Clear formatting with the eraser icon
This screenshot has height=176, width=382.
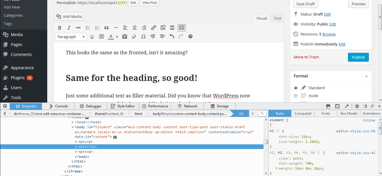pyautogui.click(x=134, y=37)
